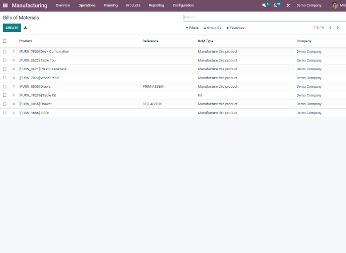Open the [FURN_7023] Wood Panel record

39,78
